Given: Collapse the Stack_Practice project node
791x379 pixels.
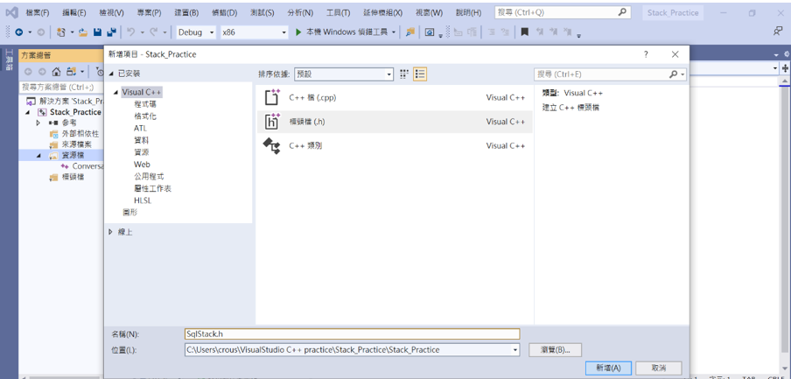Looking at the screenshot, I should pos(29,112).
